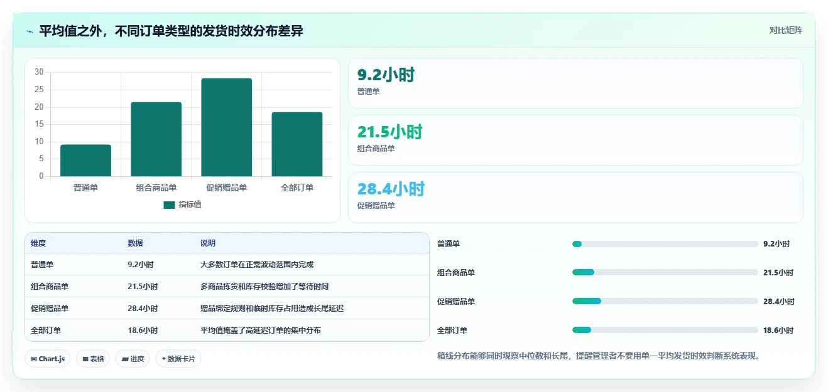Viewport: 828px width, 392px height.
Task: Click the icon inside the Chart.js chip
Action: (x=34, y=359)
